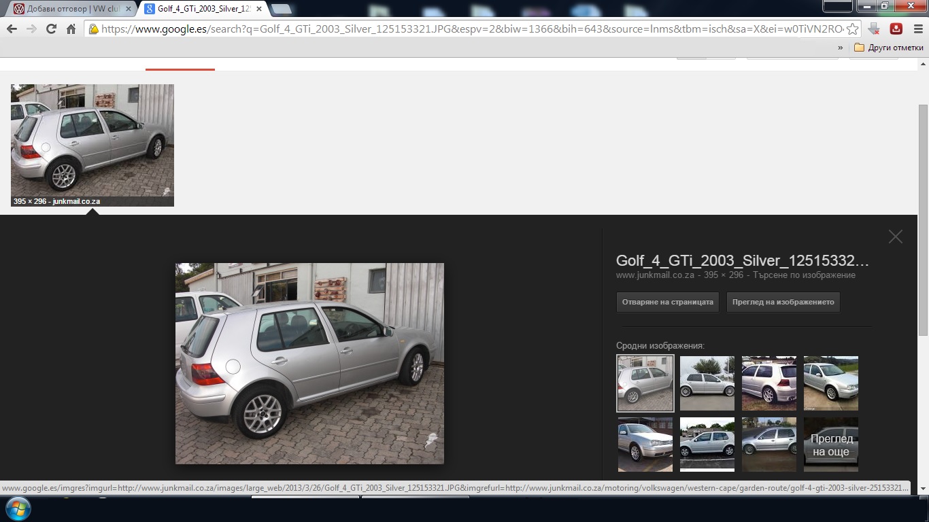This screenshot has width=929, height=522.
Task: Open the Chrome hamburger menu
Action: coord(917,29)
